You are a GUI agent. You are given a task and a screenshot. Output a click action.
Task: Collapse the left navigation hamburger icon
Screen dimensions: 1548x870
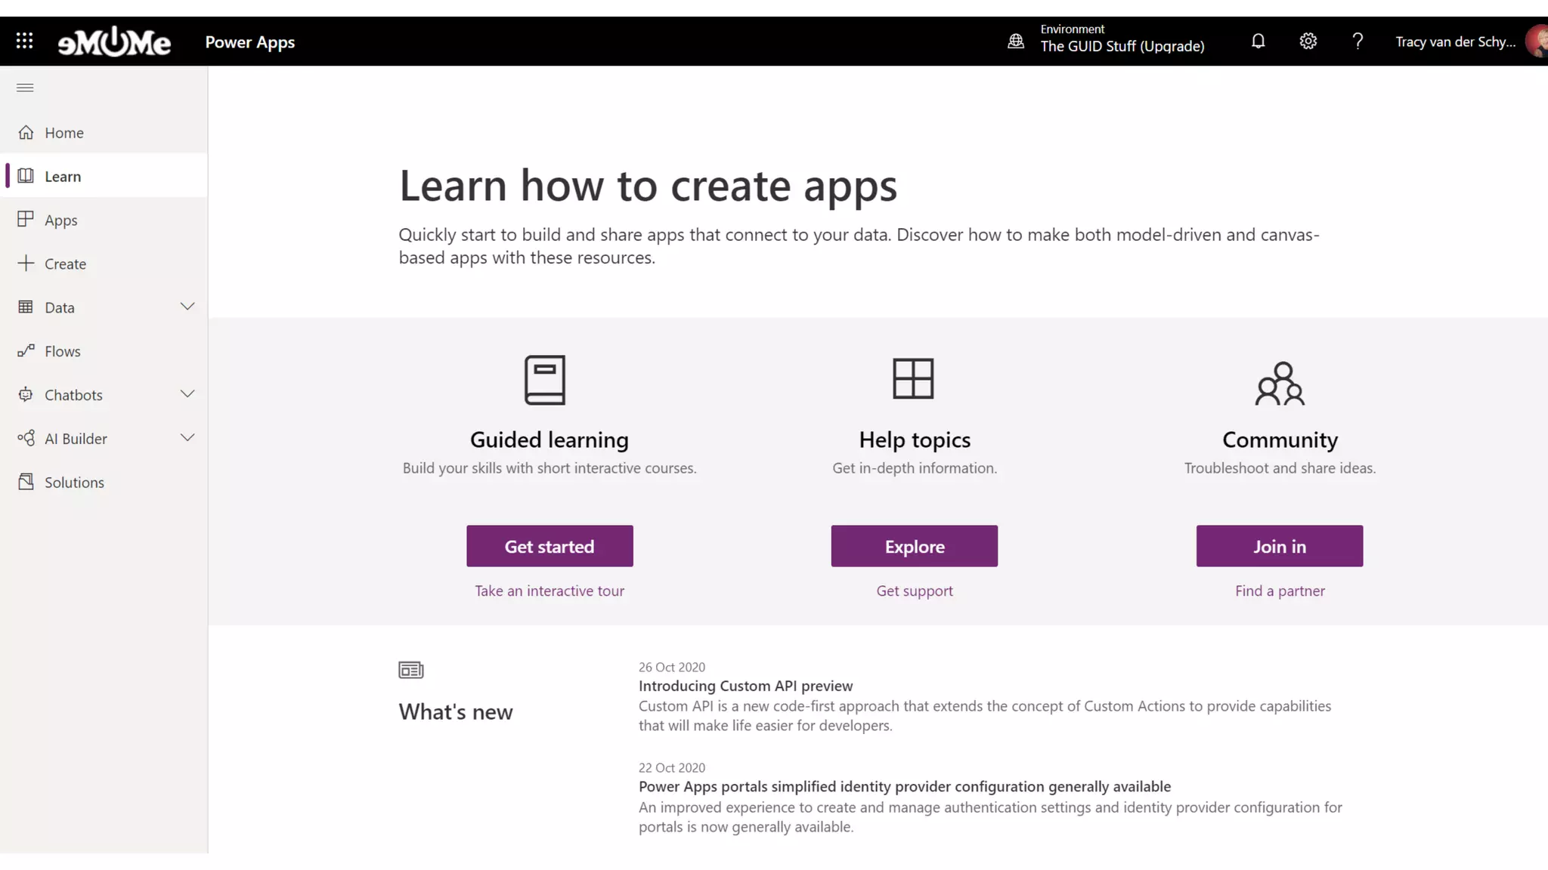(25, 88)
